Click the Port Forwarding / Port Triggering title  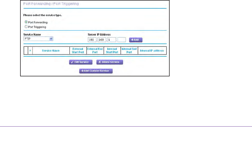pos(51,4)
